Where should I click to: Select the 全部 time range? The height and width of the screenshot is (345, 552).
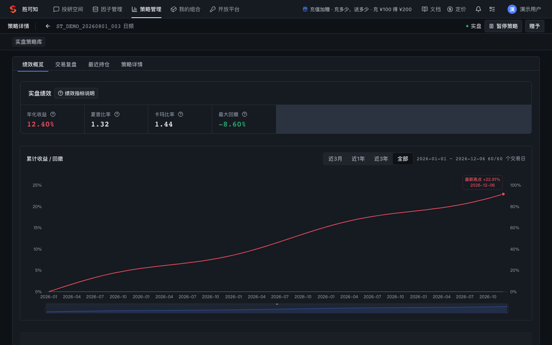click(x=403, y=159)
